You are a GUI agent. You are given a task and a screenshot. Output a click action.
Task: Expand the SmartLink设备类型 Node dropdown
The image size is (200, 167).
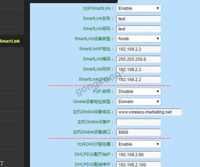pos(139,39)
